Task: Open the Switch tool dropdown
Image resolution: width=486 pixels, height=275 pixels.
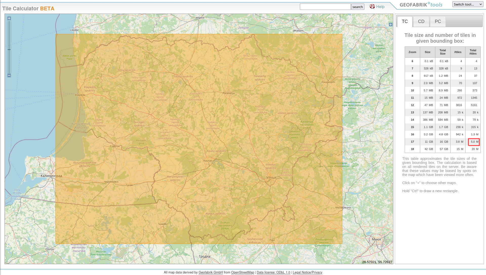Action: pos(468,4)
